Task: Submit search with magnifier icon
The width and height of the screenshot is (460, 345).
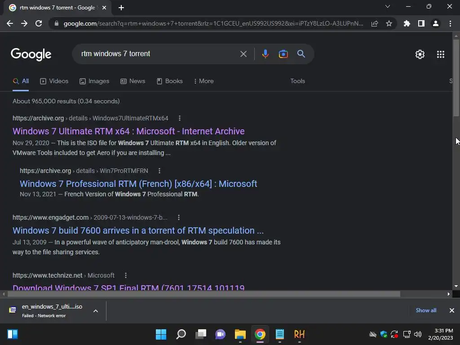Action: 301,54
